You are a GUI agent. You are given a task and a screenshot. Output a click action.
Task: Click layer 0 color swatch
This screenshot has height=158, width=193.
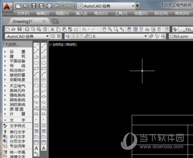(x=90, y=36)
